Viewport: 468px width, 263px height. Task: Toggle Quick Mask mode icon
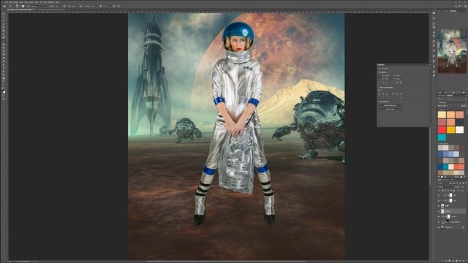4,96
